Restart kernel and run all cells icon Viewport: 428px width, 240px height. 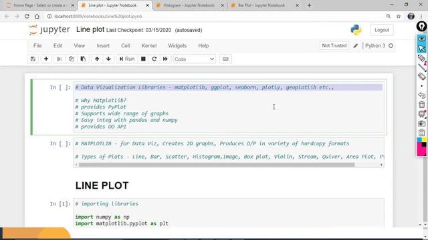coord(165,59)
